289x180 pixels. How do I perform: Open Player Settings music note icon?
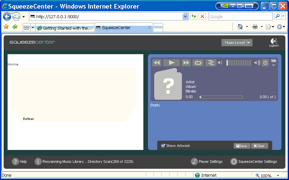click(194, 162)
